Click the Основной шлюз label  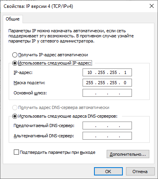[x=30, y=93]
